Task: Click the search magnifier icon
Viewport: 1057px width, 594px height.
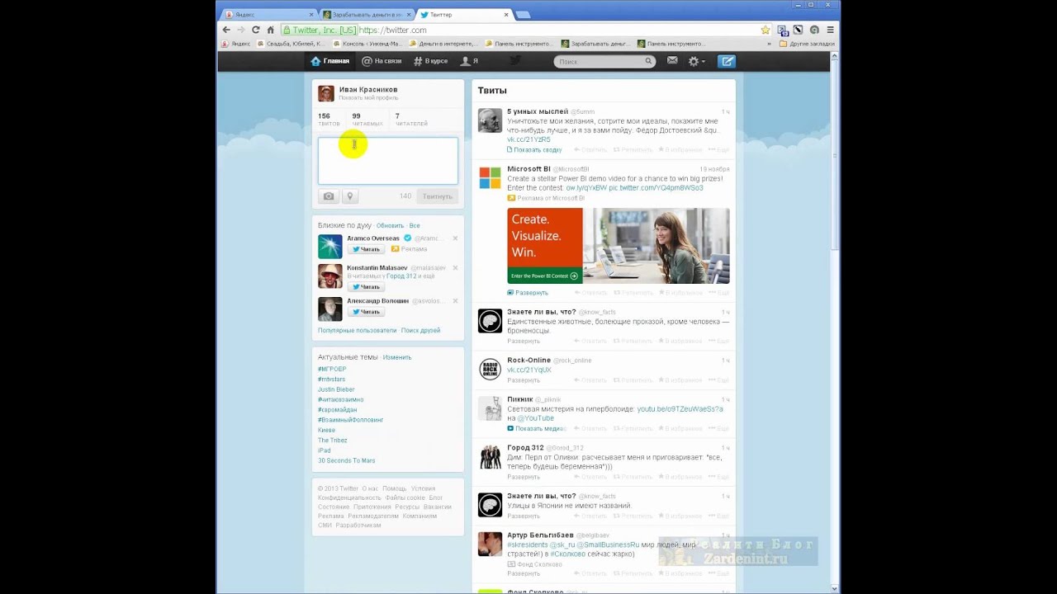Action: (x=648, y=61)
